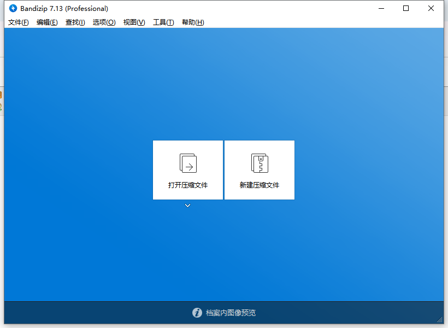Click the Bandizip logo in title bar

point(13,8)
